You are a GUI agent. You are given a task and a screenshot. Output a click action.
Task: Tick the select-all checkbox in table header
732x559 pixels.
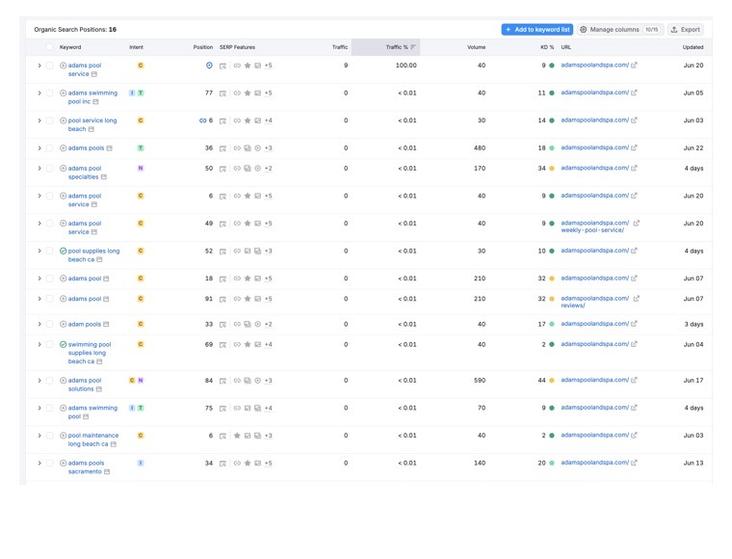click(49, 47)
